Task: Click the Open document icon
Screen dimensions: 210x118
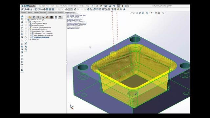Action: (x=101, y=6)
